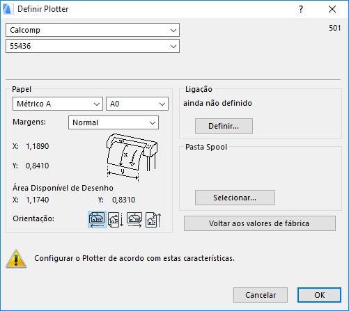
Task: Click the paper X value 1,1890
Action: (38, 146)
